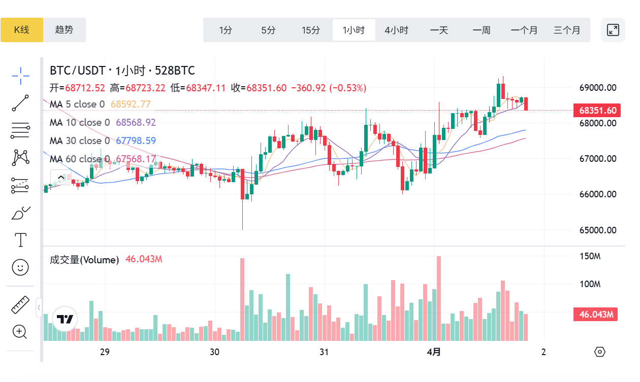Switch to the 趋势 tab
Image resolution: width=640 pixels, height=382 pixels.
[x=65, y=30]
